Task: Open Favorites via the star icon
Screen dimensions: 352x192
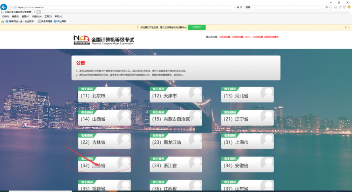Action: (x=340, y=7)
